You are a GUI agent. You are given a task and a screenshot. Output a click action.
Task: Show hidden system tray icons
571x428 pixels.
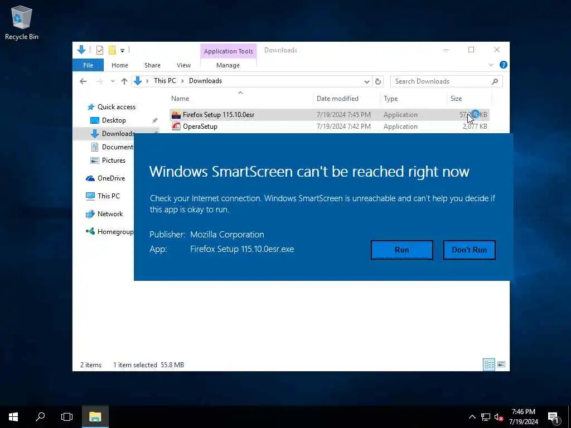(x=472, y=417)
